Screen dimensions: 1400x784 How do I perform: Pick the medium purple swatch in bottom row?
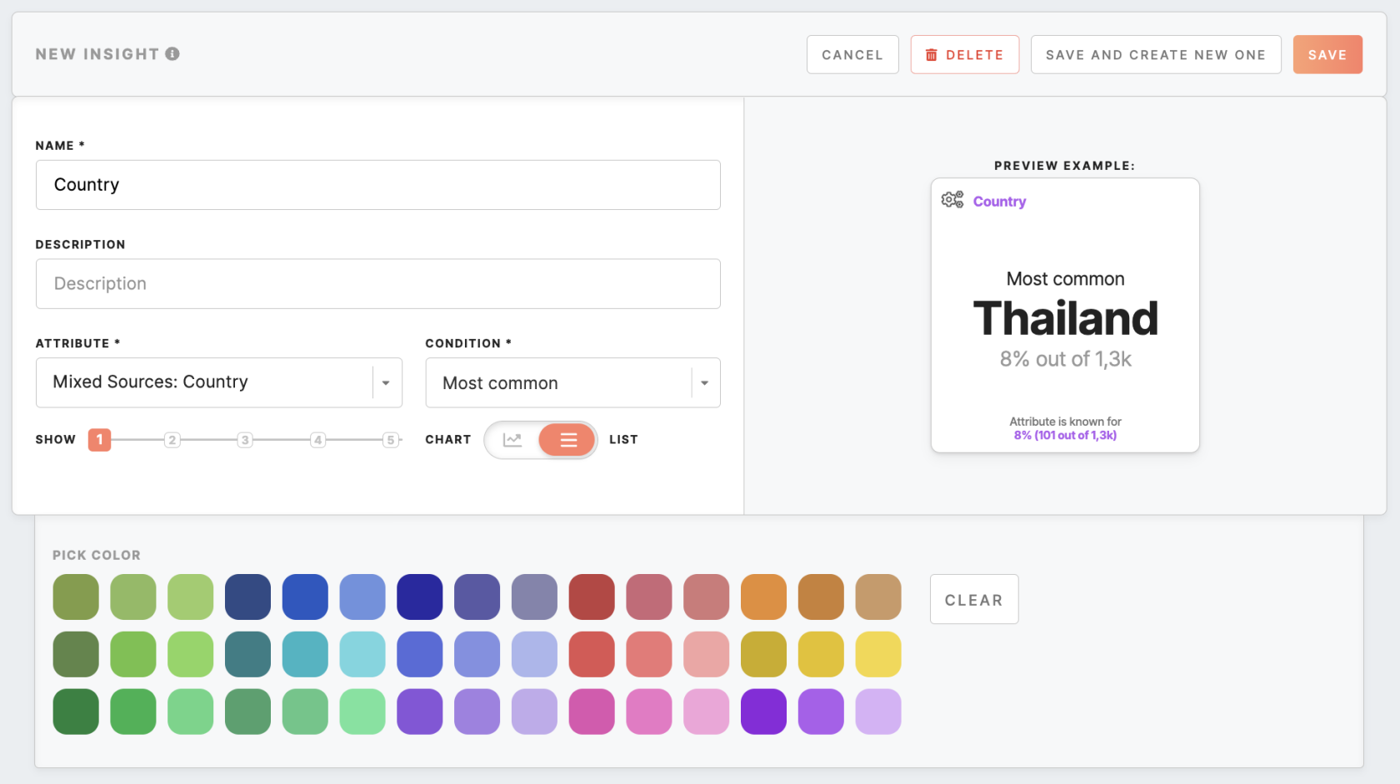click(x=420, y=712)
